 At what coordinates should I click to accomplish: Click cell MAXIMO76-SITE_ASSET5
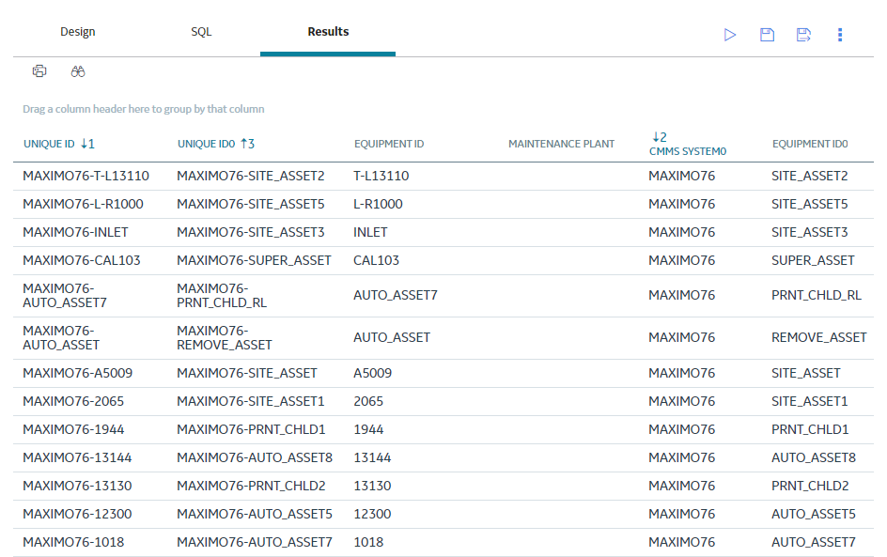(251, 204)
